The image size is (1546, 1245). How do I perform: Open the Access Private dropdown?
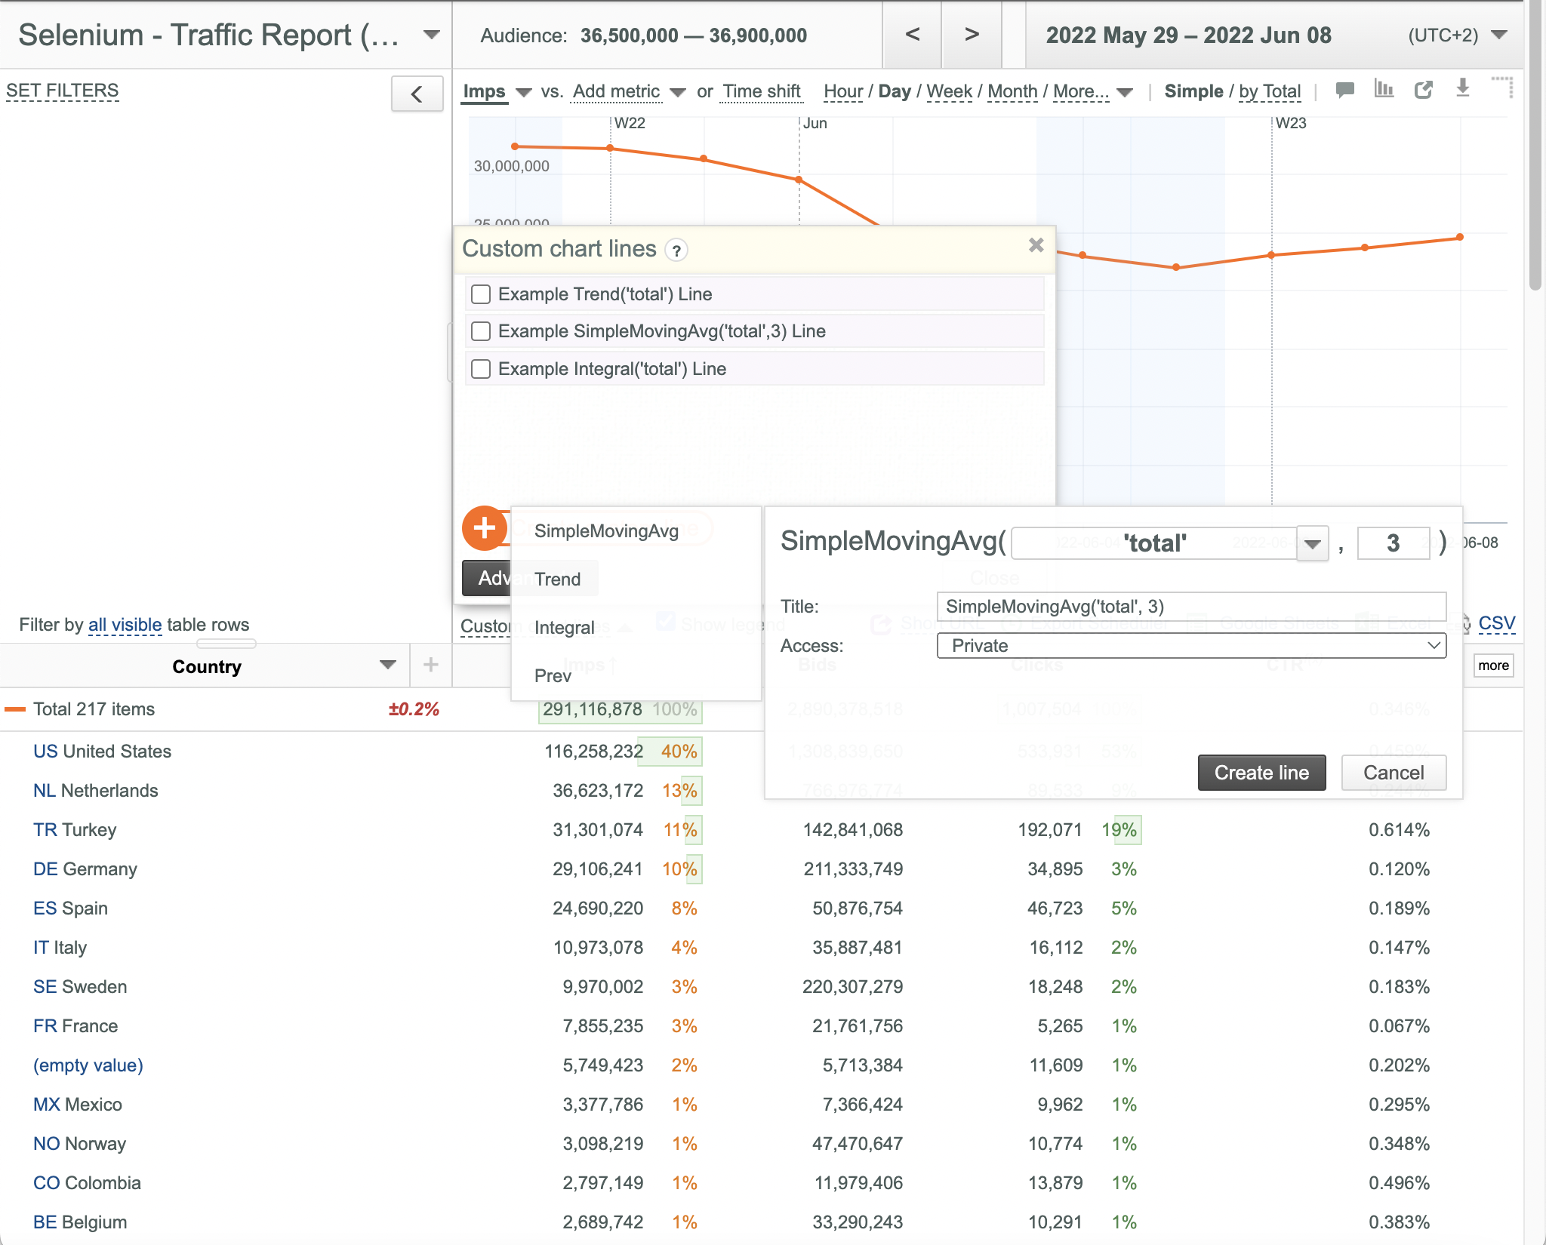click(x=1191, y=646)
